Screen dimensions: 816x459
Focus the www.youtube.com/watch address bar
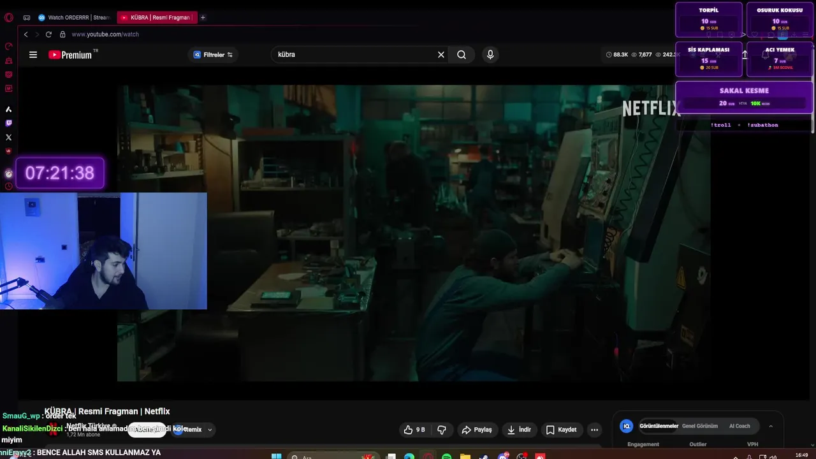[x=105, y=34]
